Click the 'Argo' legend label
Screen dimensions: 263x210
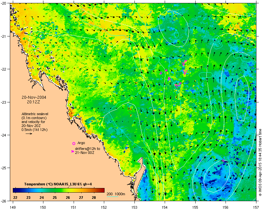coord(81,143)
